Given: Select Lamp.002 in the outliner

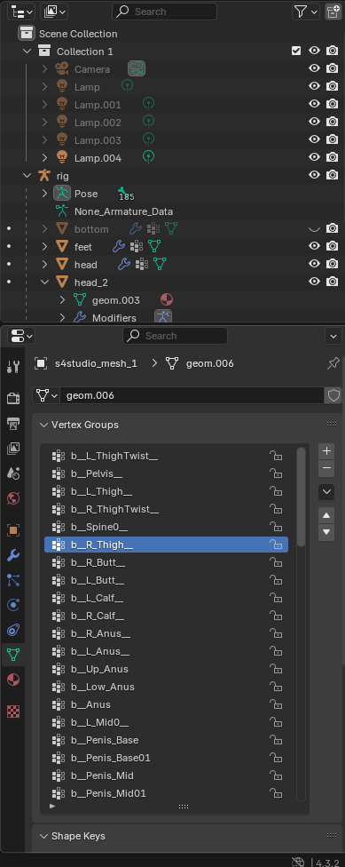Looking at the screenshot, I should [x=98, y=123].
